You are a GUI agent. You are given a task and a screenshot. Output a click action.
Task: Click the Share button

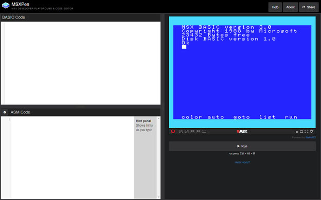(309, 7)
